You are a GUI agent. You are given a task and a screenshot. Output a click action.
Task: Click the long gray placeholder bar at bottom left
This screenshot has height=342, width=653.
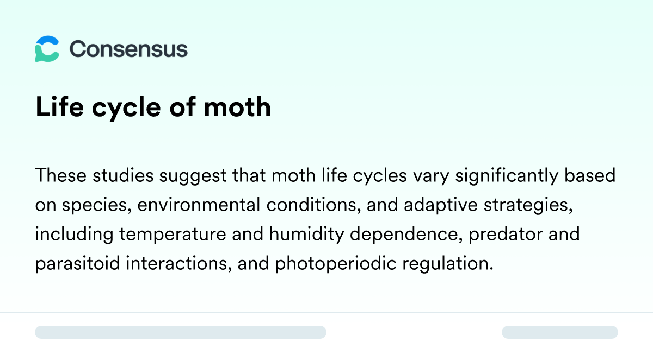point(180,332)
